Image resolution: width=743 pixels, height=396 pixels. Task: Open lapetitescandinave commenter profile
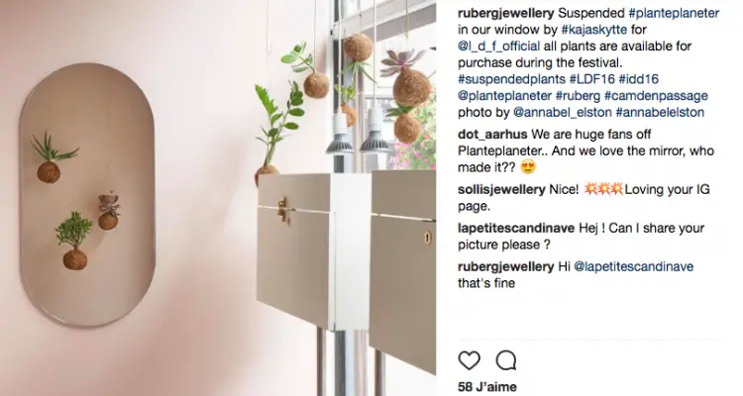tap(516, 229)
